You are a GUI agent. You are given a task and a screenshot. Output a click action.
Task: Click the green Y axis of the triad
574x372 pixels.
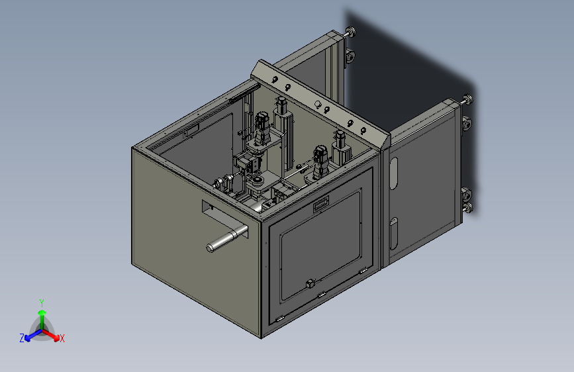click(x=42, y=319)
